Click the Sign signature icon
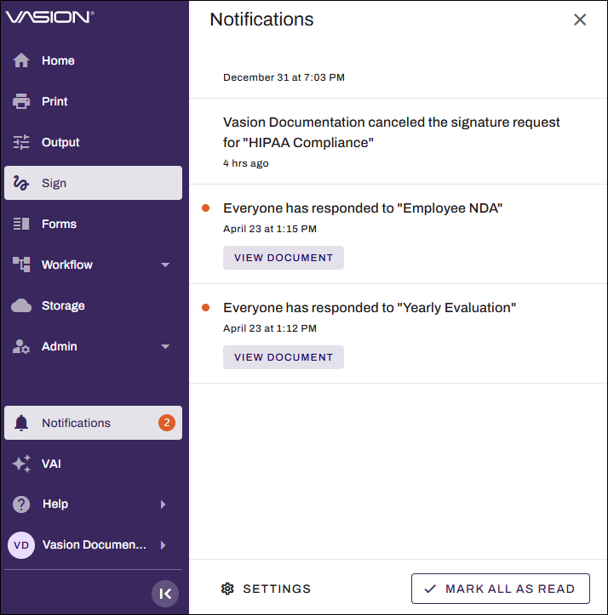 (x=21, y=183)
